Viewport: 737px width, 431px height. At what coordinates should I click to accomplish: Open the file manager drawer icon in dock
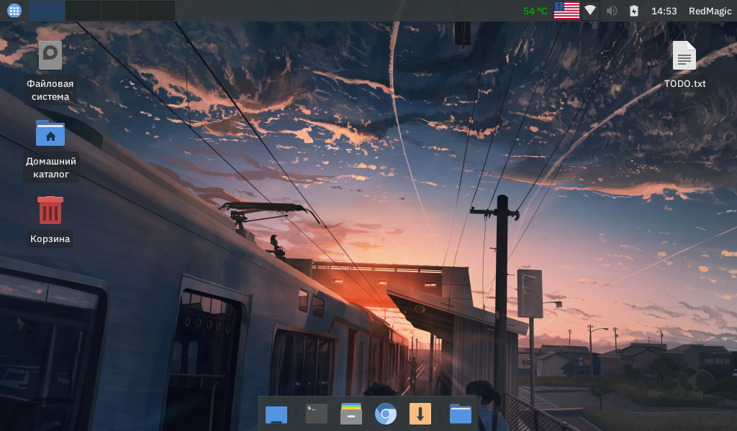[351, 414]
